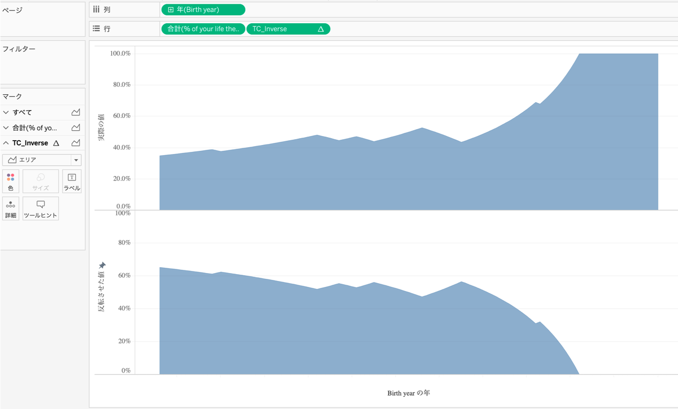Click area chart icon beside すべて
The width and height of the screenshot is (678, 409).
[x=76, y=112]
